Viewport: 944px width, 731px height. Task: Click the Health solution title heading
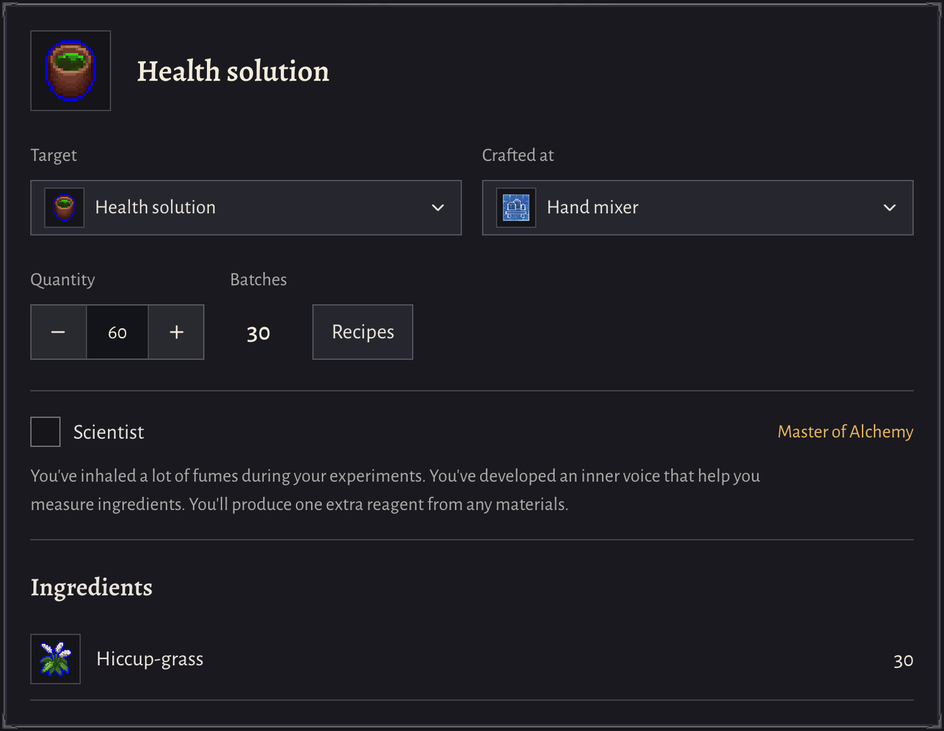tap(233, 71)
